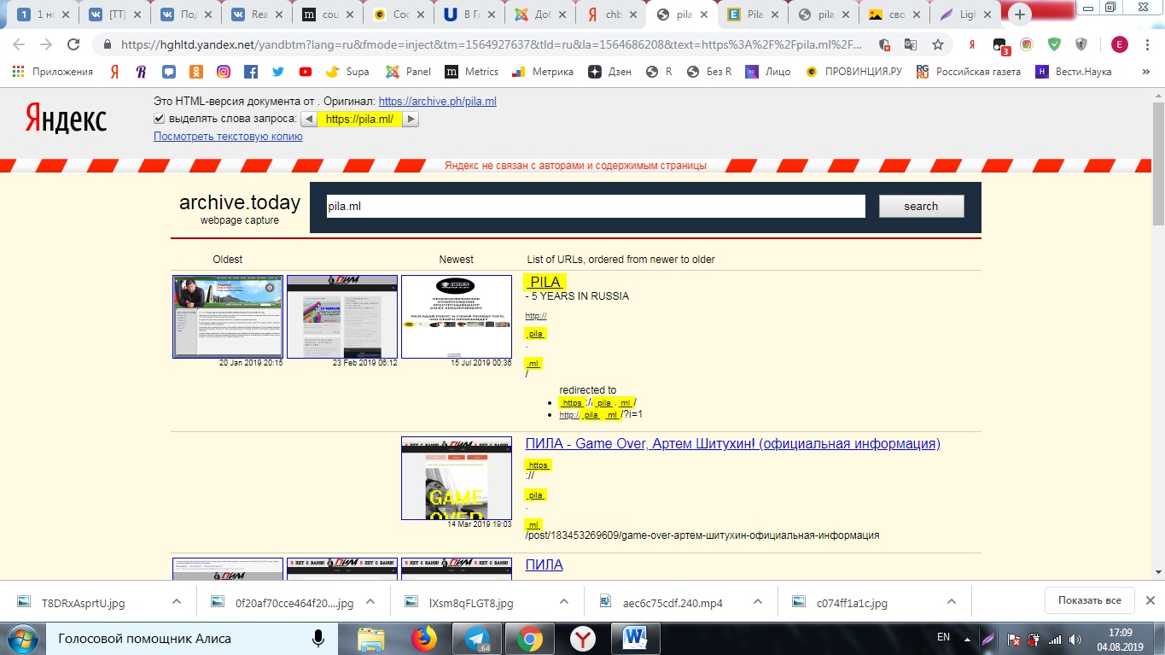This screenshot has width=1165, height=655.
Task: Open the YouTube bookmark icon
Action: 306,72
